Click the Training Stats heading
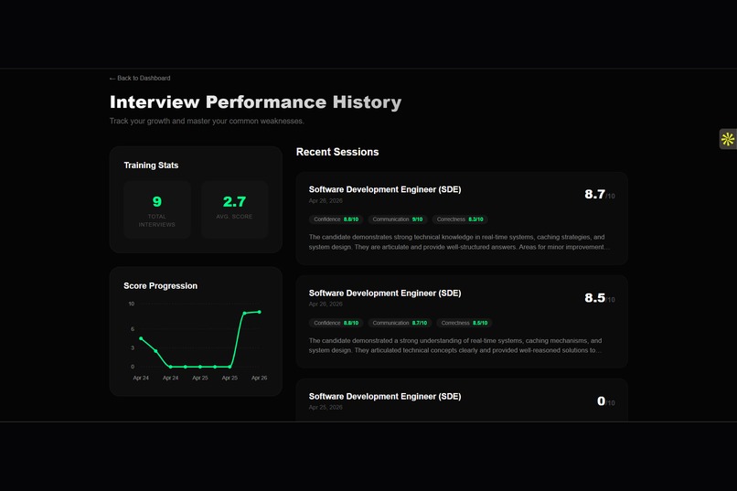The width and height of the screenshot is (737, 491). 151,165
